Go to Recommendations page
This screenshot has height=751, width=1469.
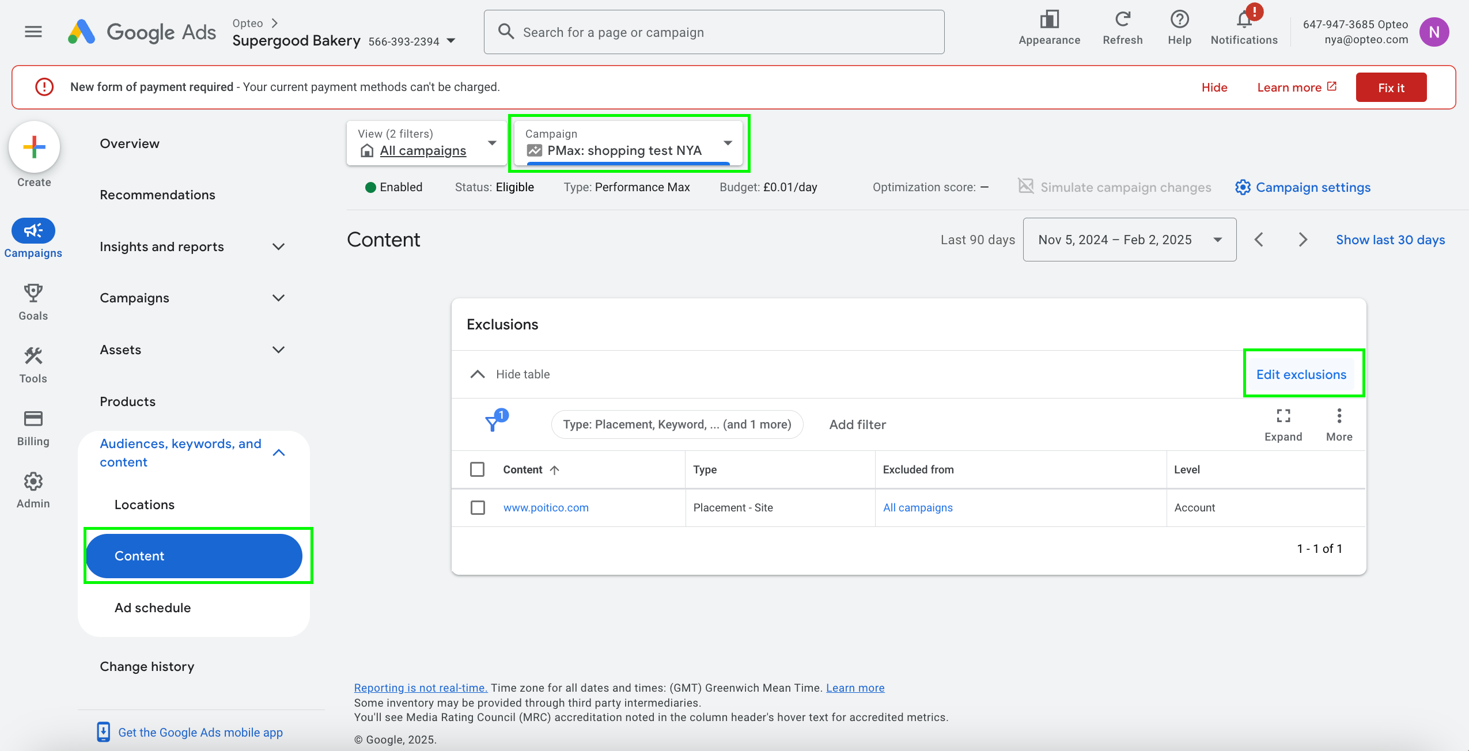coord(157,195)
